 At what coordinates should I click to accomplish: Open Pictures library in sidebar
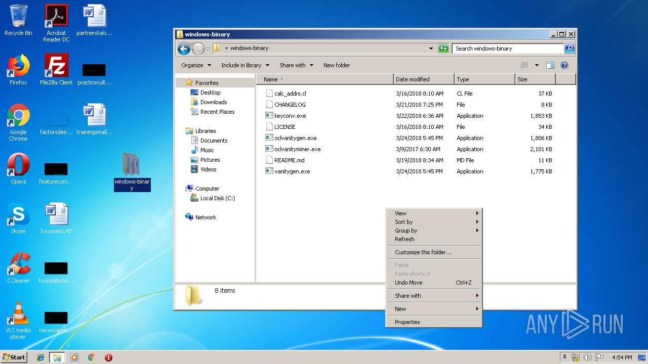point(210,160)
